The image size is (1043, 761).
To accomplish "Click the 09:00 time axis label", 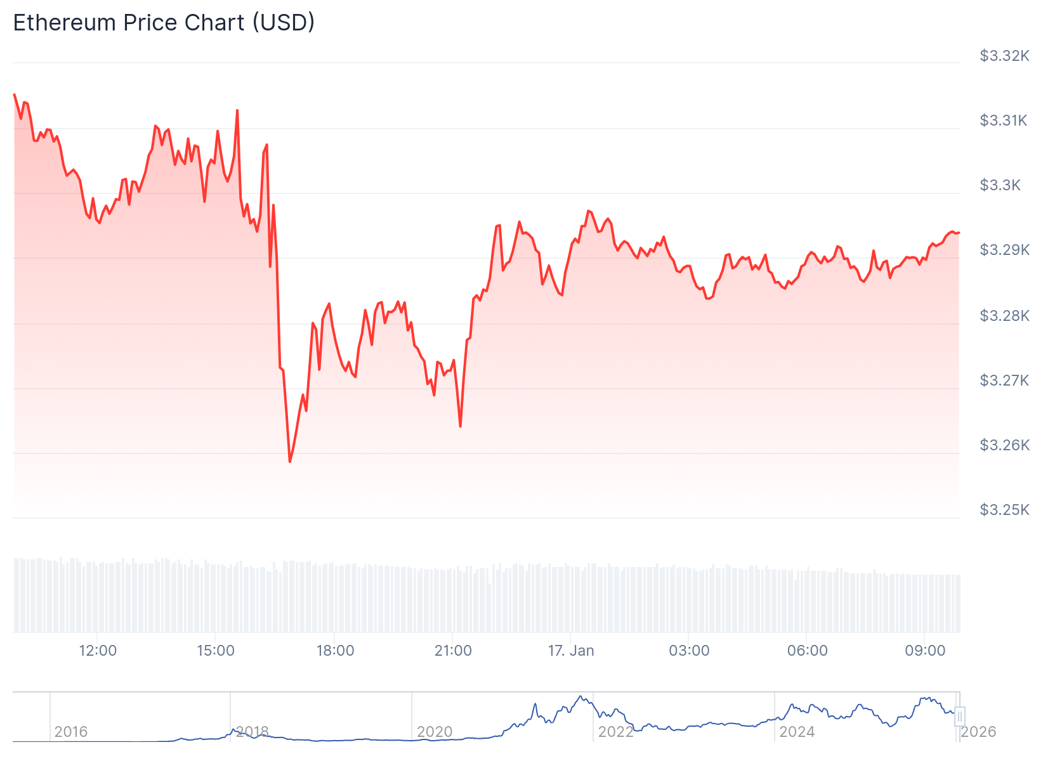I will (x=925, y=651).
